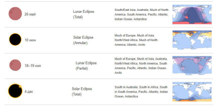Open the 18–19 ноя eclipse date
This screenshot has height=111, width=216.
(x=33, y=66)
